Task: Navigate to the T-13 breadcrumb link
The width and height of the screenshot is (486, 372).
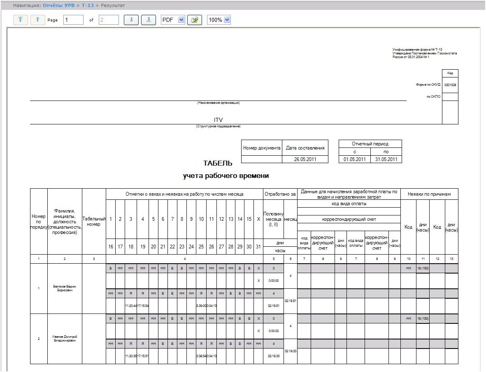Action: pyautogui.click(x=87, y=6)
